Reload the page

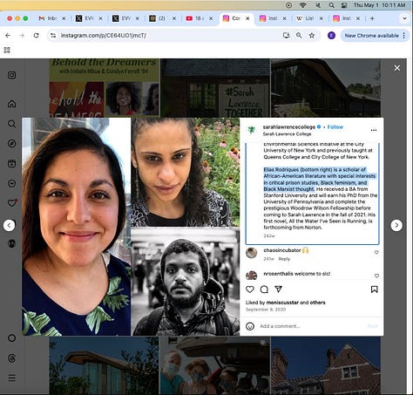(36, 35)
